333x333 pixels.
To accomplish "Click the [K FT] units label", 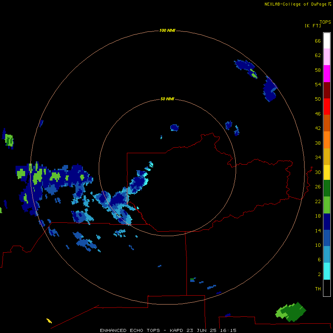I will pyautogui.click(x=313, y=26).
